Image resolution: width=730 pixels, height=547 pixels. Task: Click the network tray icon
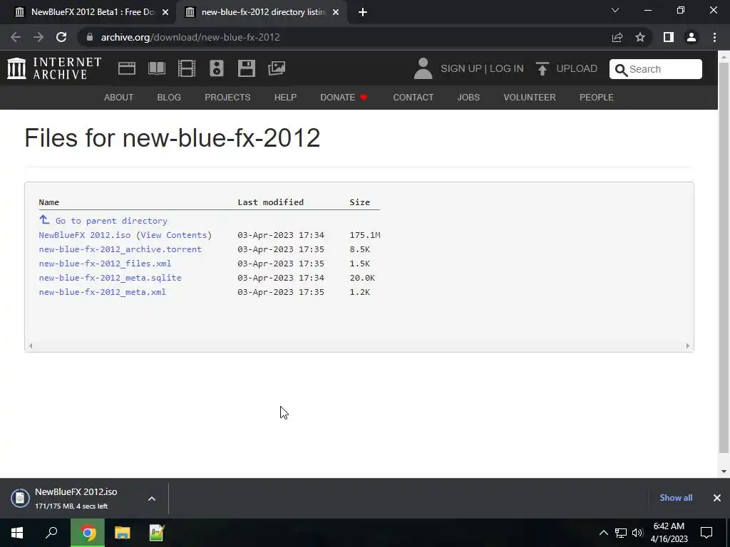621,533
